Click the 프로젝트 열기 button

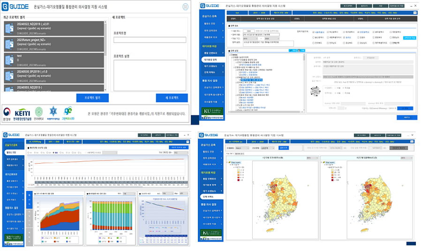[92, 98]
